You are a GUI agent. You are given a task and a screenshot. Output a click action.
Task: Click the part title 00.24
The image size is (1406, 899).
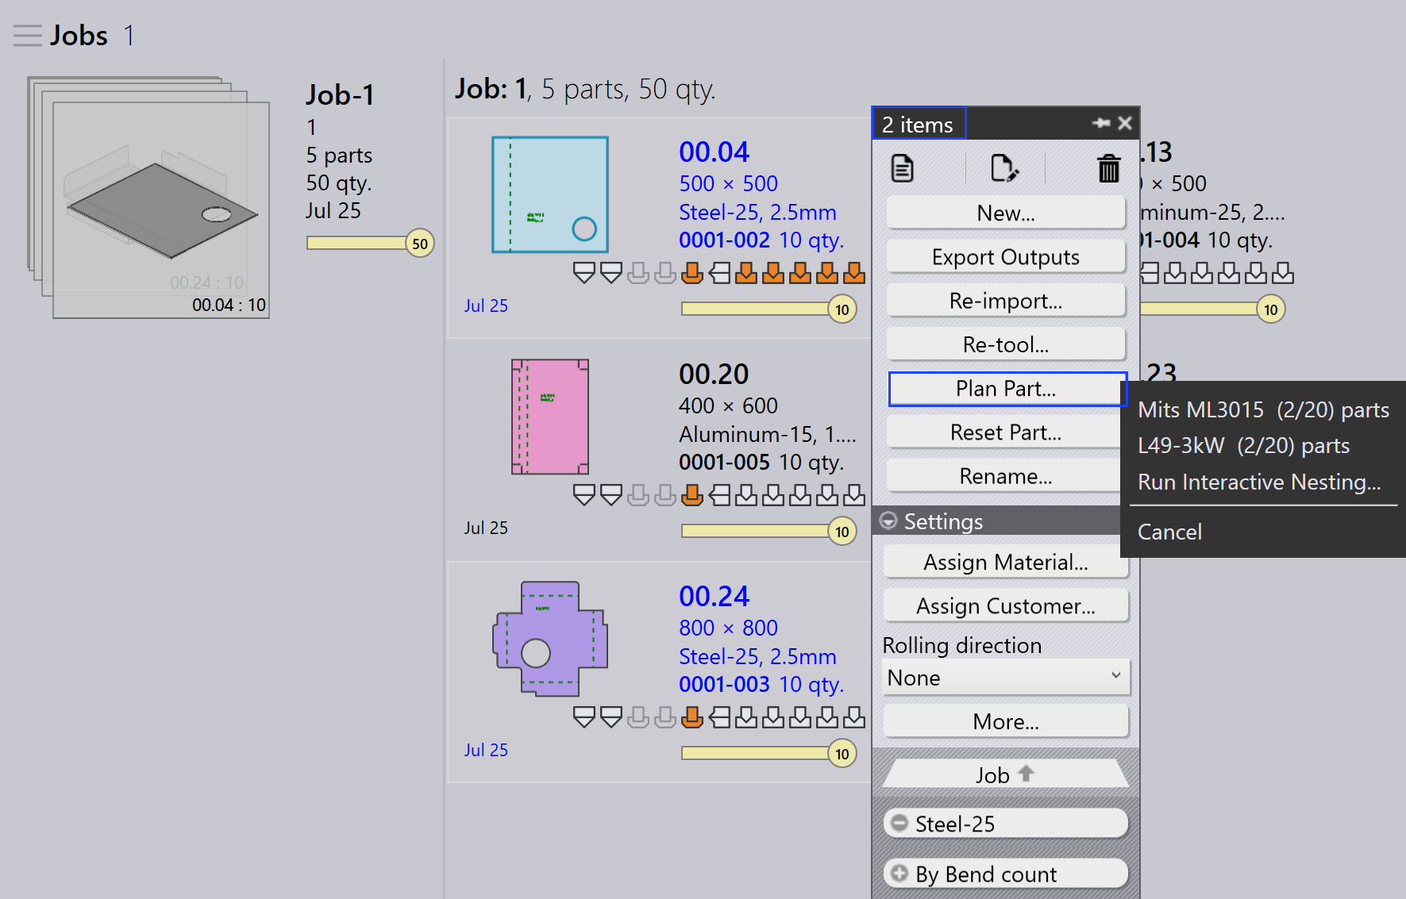tap(714, 596)
